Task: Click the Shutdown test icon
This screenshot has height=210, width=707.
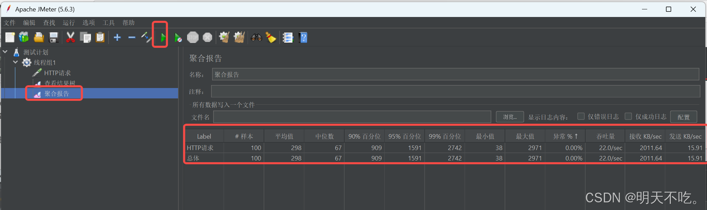Action: (208, 37)
